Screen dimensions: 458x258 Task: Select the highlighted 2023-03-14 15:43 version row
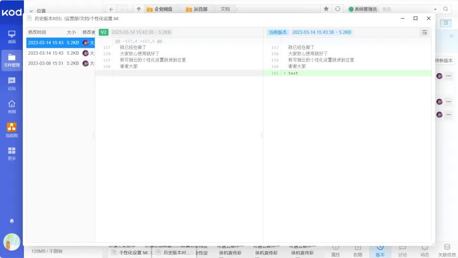pos(61,43)
